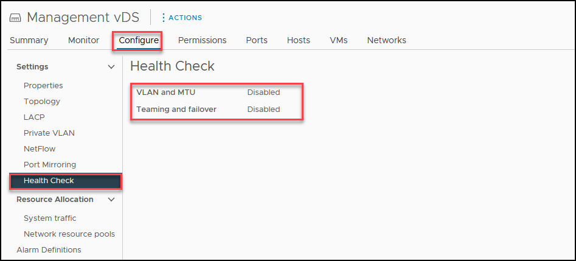Select LACP in the settings list

(34, 117)
